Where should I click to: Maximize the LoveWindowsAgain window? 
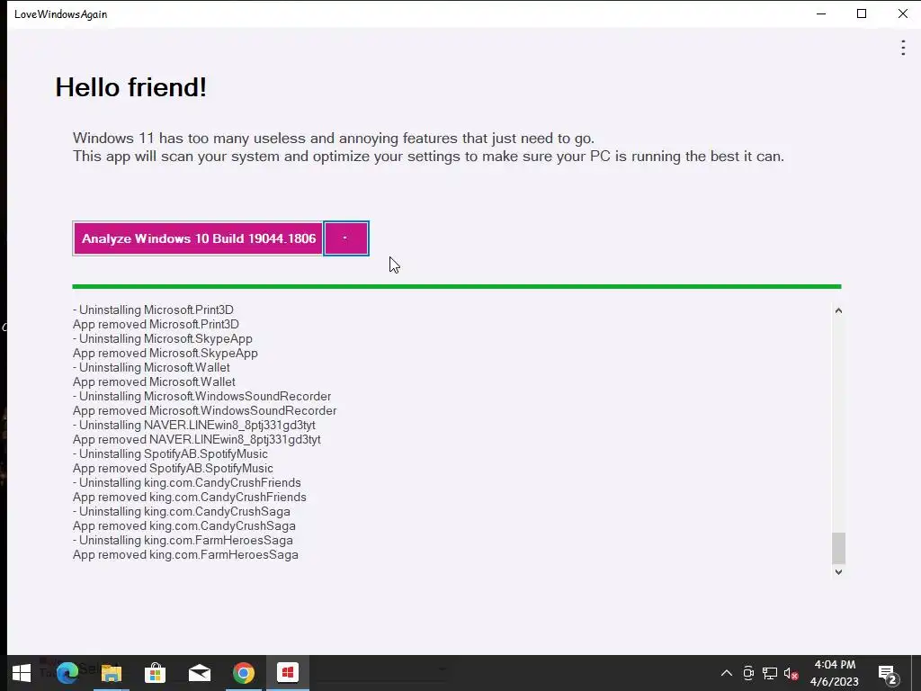[x=862, y=13]
